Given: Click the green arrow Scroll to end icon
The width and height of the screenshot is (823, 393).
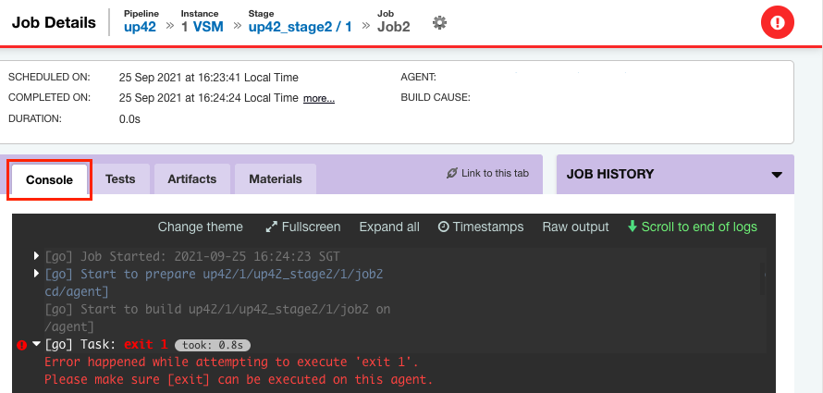Looking at the screenshot, I should [632, 227].
